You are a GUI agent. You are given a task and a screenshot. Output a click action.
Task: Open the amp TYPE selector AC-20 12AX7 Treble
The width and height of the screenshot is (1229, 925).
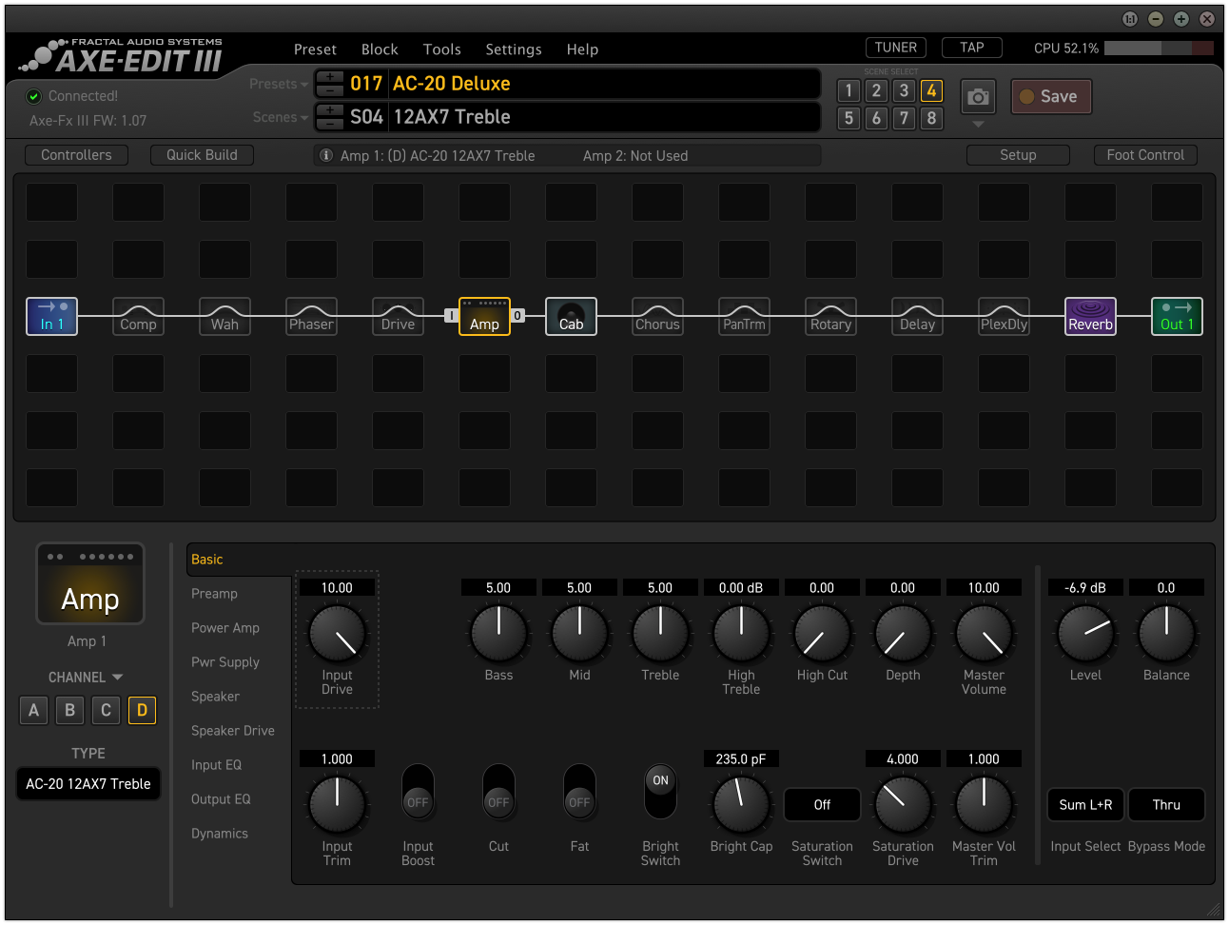click(x=88, y=784)
